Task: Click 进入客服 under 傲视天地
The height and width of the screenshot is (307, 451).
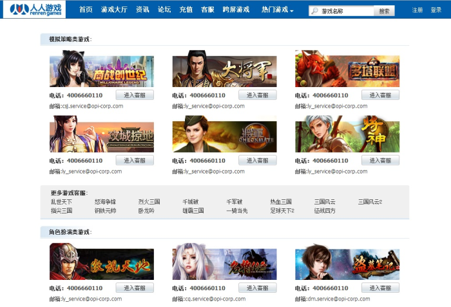Action: pyautogui.click(x=135, y=288)
